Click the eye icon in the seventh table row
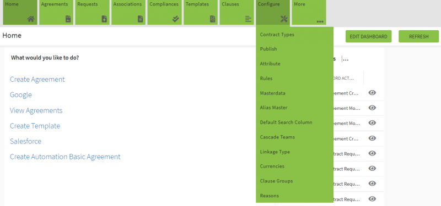This screenshot has height=206, width=441. click(x=372, y=183)
